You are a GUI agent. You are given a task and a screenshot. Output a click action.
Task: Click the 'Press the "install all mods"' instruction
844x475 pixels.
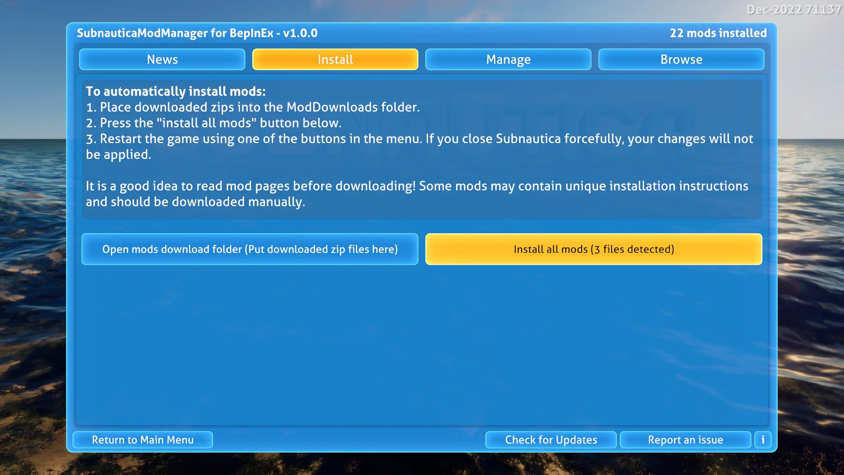tap(214, 123)
